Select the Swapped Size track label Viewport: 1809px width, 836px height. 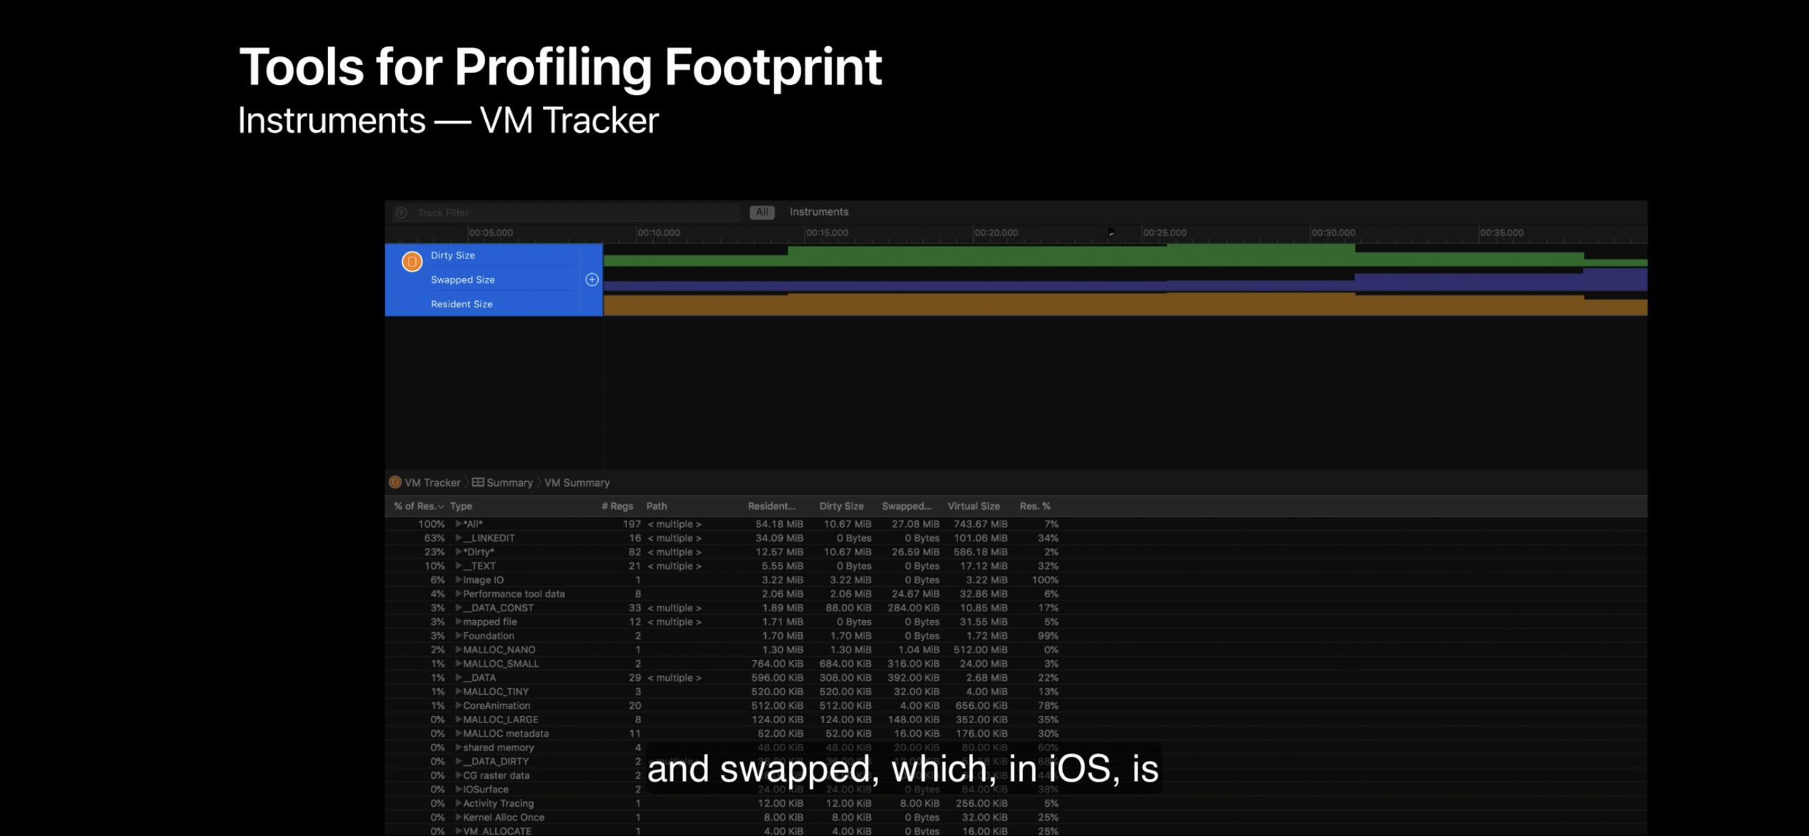(462, 279)
